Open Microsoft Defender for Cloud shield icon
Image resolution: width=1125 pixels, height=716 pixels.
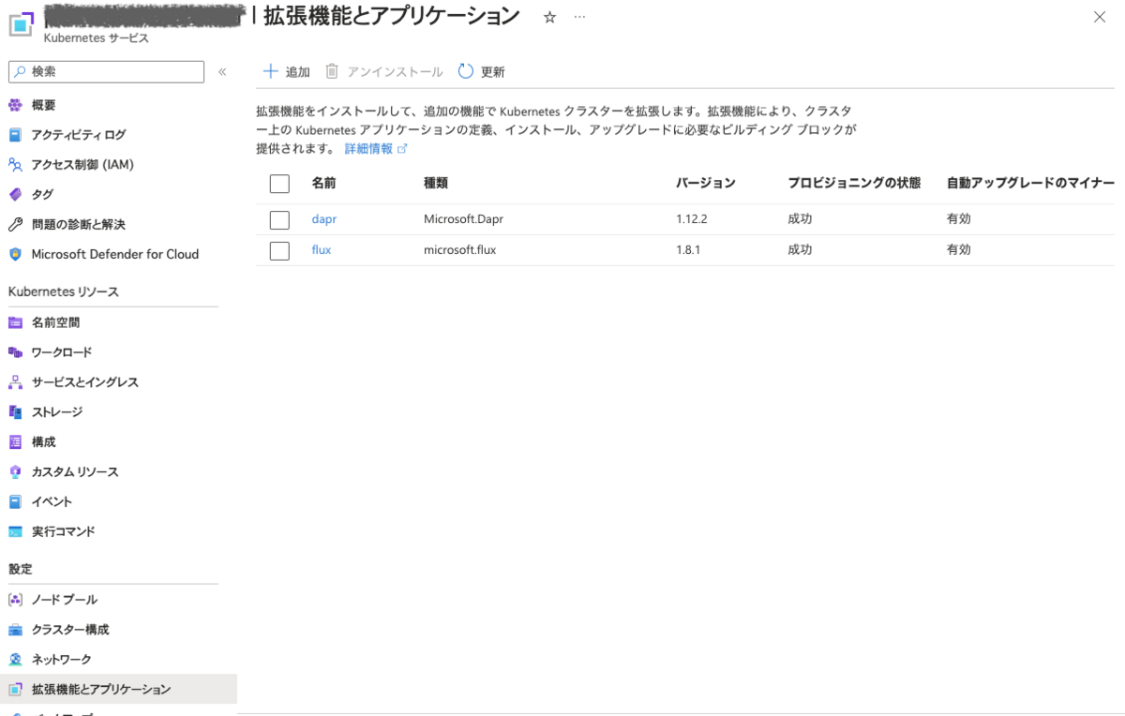[x=15, y=255]
